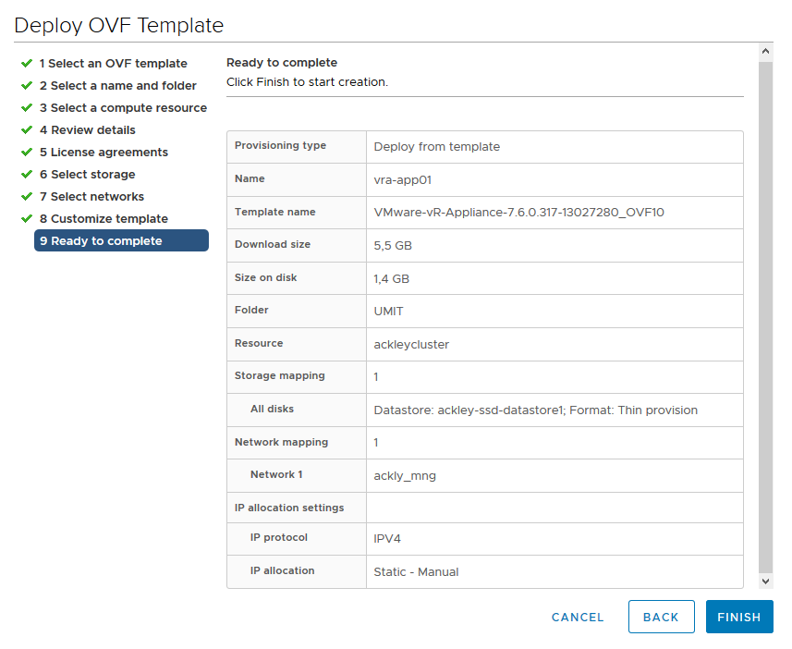This screenshot has width=792, height=649.
Task: Click the checkmark icon beside Select a compute resource
Action: 27,108
